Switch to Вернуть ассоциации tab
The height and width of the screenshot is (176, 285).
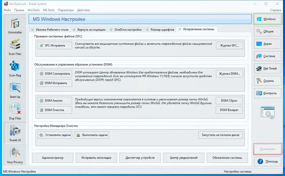pos(89,30)
